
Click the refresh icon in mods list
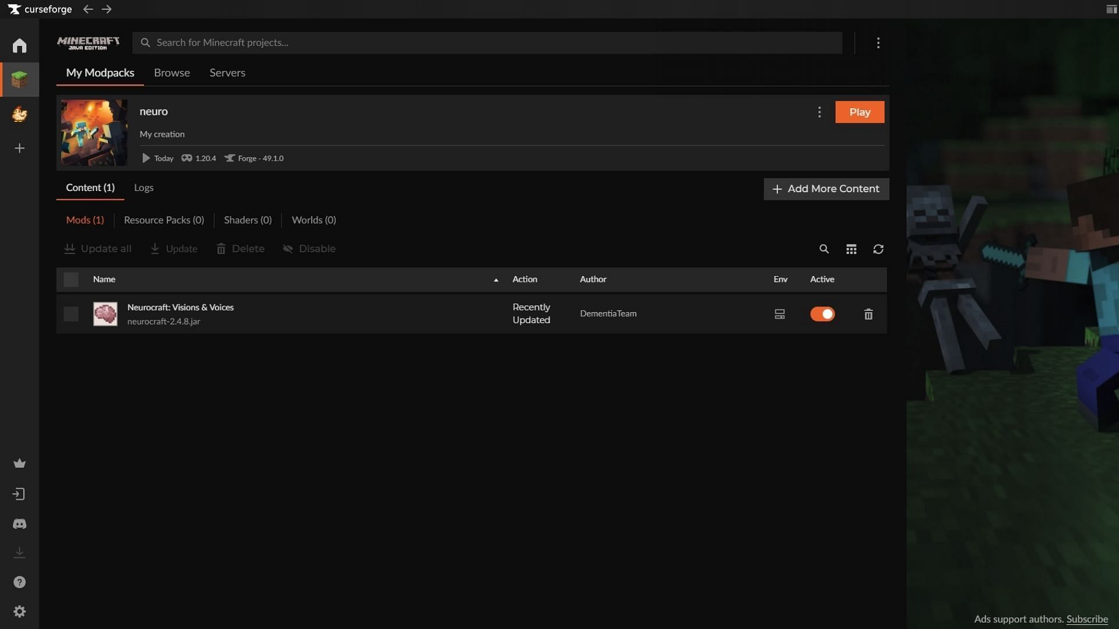click(878, 248)
